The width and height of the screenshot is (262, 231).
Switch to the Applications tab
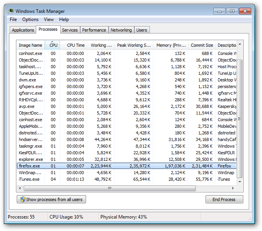23,30
